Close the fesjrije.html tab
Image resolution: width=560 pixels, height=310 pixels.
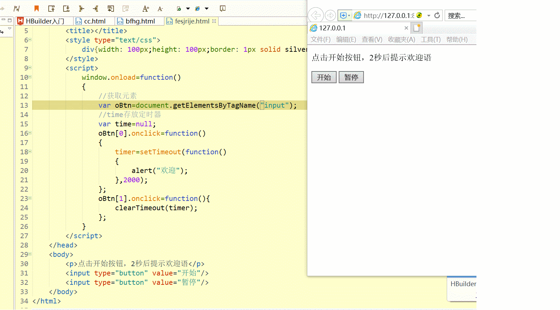(x=214, y=21)
